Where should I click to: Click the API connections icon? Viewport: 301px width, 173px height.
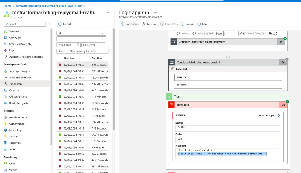pyautogui.click(x=5, y=96)
